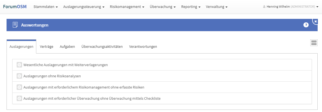The image size is (322, 112).
Task: Expand the Überwachung navigation menu
Action: point(163,7)
